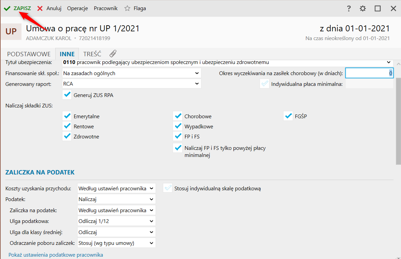
Task: Click the Flaga star icon
Action: click(127, 8)
